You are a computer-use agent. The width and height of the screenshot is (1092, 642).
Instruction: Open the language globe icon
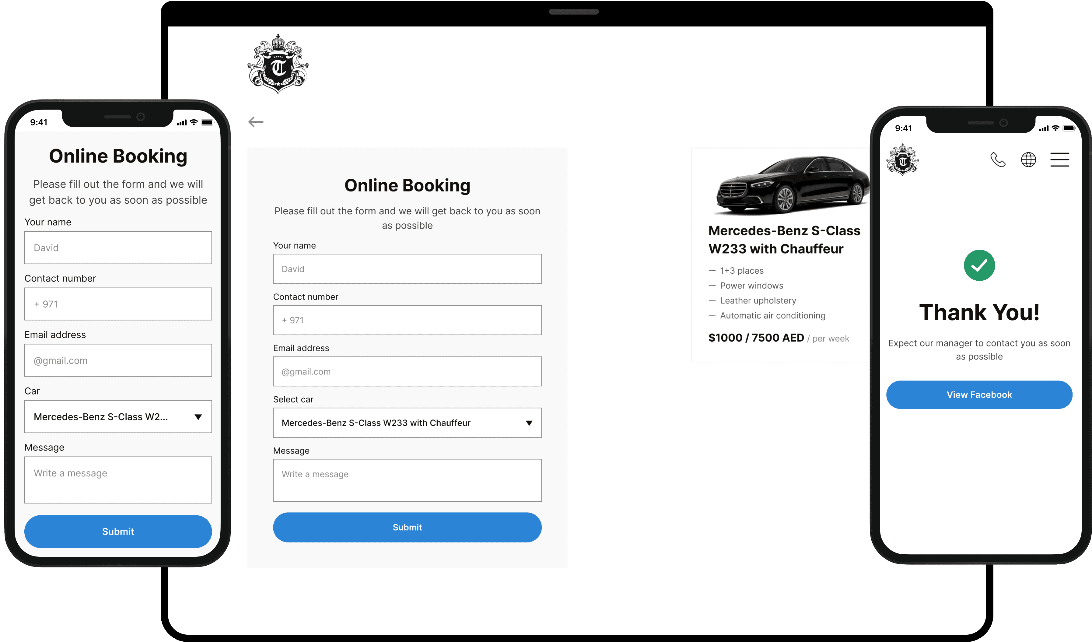pos(1028,160)
